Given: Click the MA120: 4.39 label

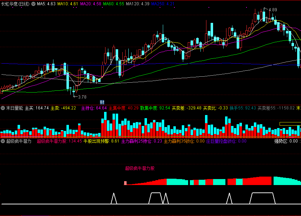Looking at the screenshot, I should 137,4.
